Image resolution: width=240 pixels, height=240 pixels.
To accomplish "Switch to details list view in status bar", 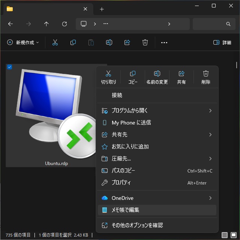I will (x=225, y=235).
